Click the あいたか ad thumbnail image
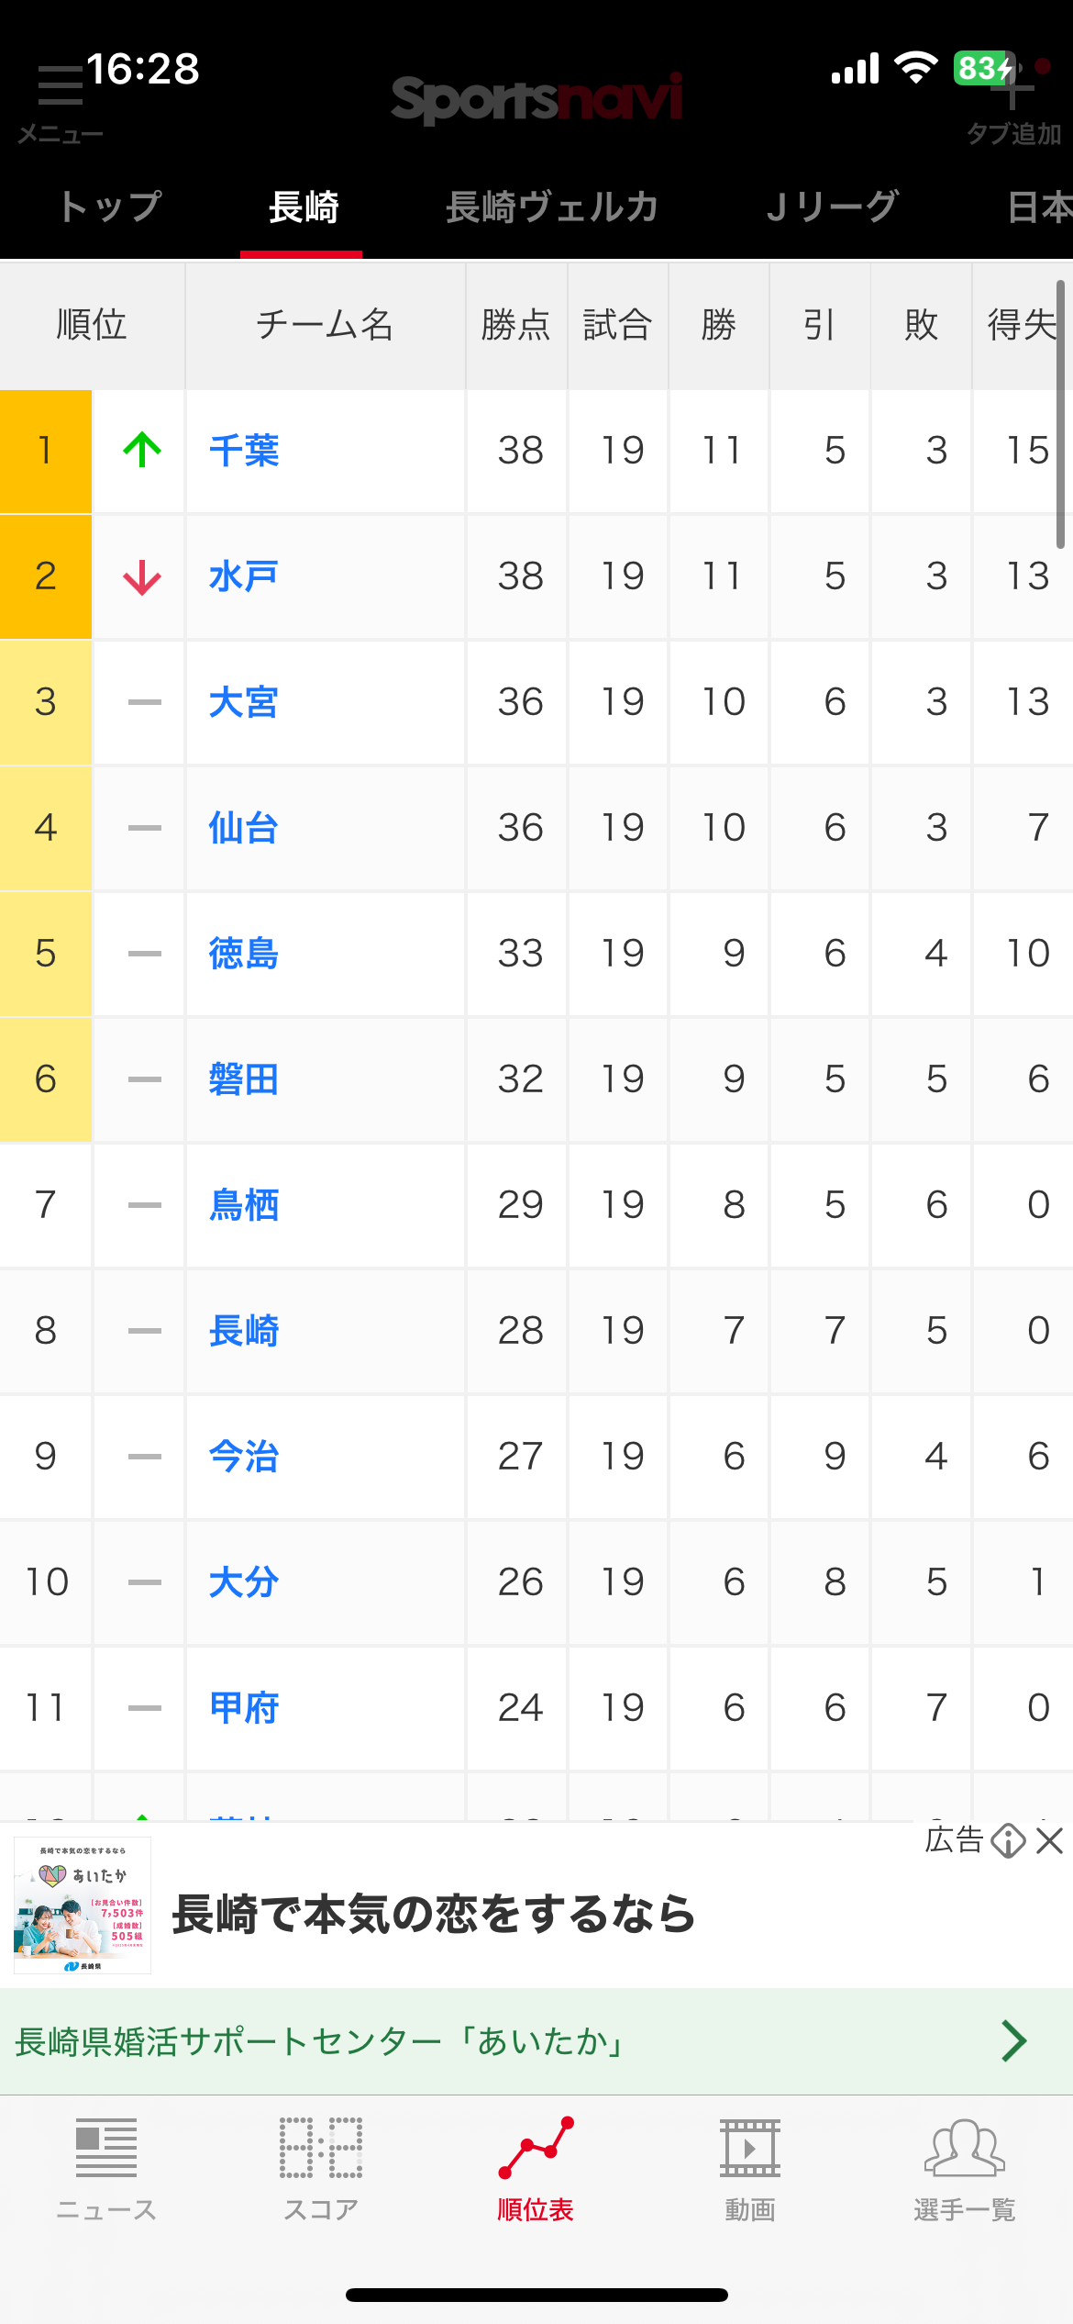This screenshot has width=1073, height=2324. click(x=83, y=1905)
